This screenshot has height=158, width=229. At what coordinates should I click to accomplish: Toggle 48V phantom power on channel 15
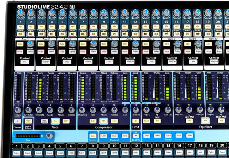click(166, 26)
